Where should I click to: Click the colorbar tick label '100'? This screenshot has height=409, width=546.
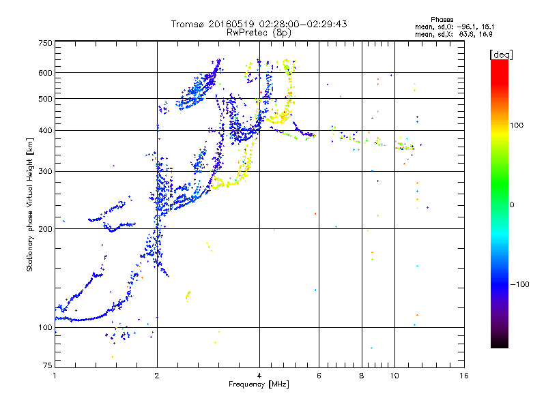pyautogui.click(x=517, y=125)
